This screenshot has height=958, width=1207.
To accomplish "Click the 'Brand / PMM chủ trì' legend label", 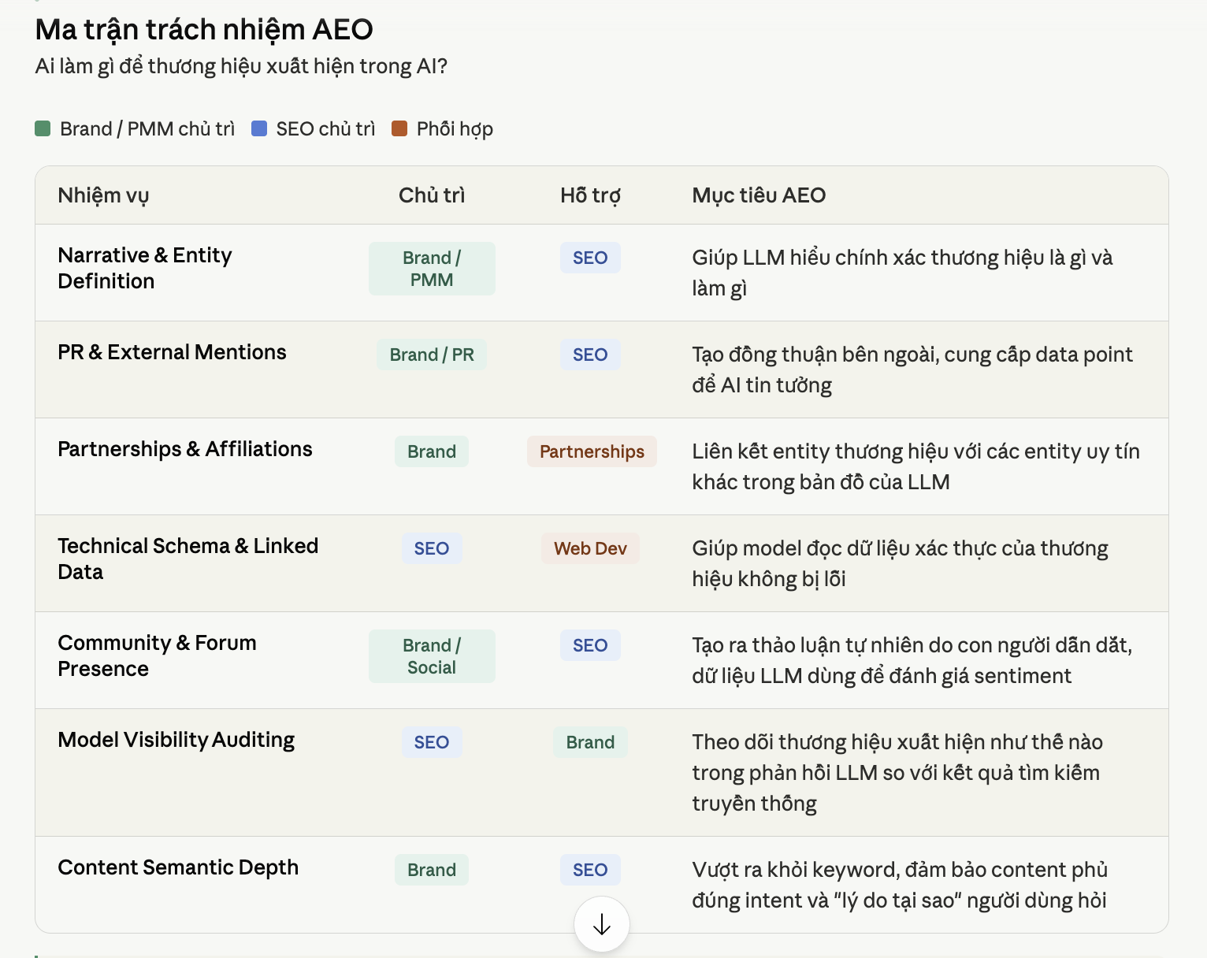I will tap(147, 129).
